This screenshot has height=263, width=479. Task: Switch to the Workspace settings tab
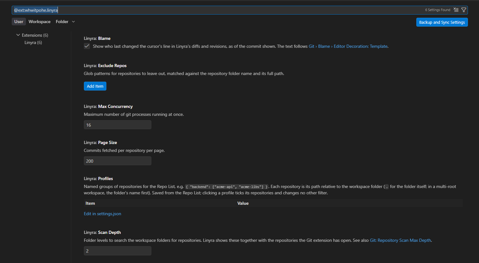coord(40,22)
